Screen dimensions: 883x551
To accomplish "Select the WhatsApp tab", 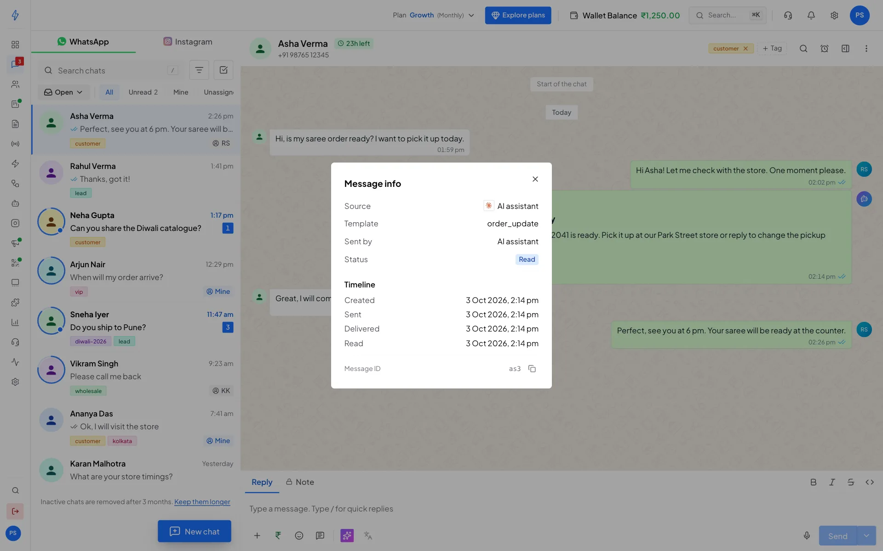I will tap(83, 42).
